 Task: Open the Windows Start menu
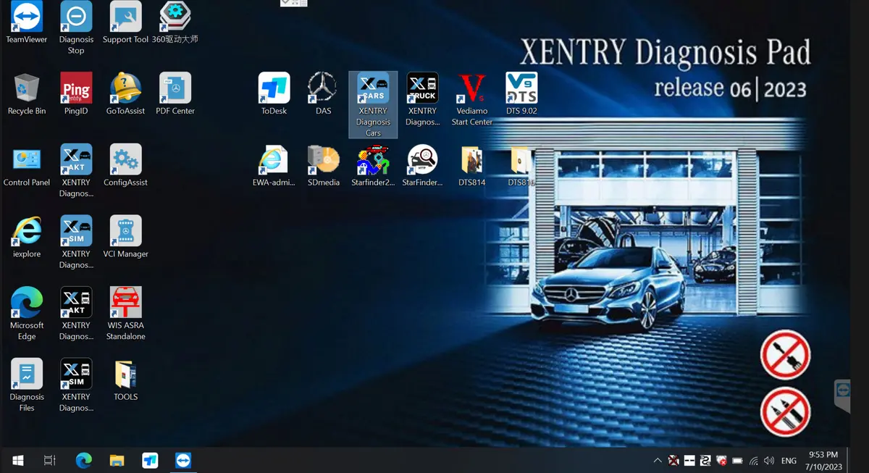point(18,460)
